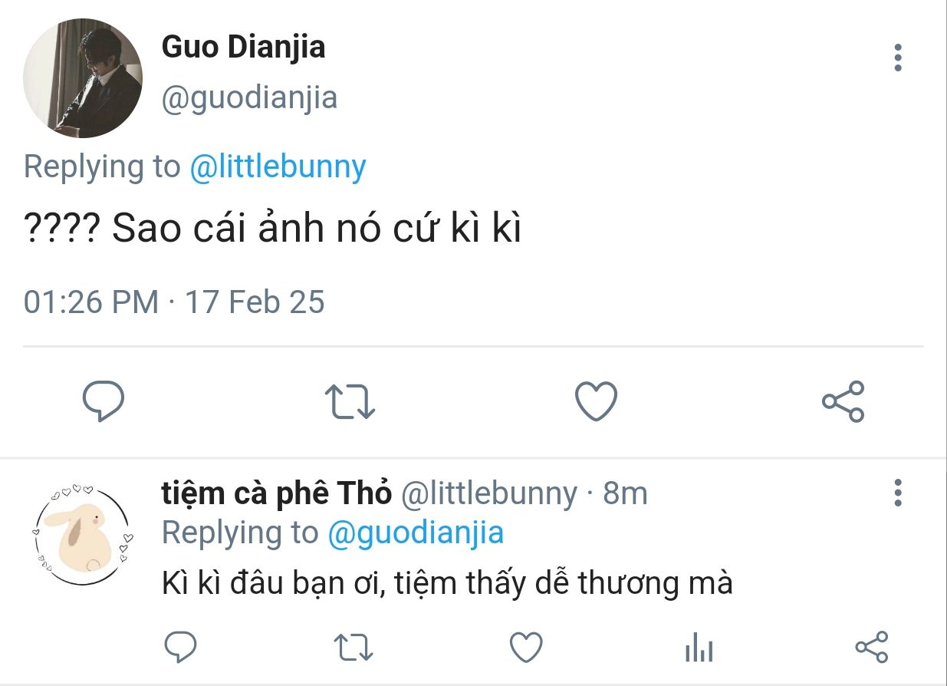Open the @littlebunny mention link in main tweet
This screenshot has height=686, width=947.
278,167
